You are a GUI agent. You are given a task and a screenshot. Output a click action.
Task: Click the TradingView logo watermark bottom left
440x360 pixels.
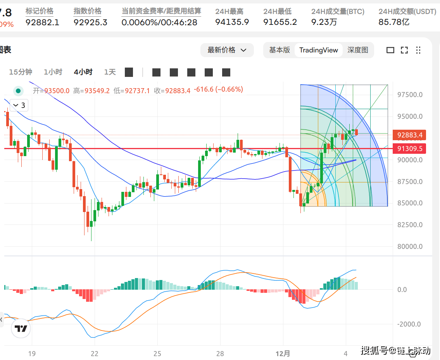pyautogui.click(x=21, y=328)
